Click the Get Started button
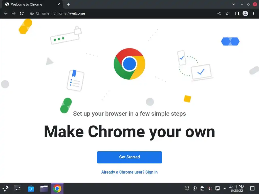259x194 pixels. click(x=129, y=157)
